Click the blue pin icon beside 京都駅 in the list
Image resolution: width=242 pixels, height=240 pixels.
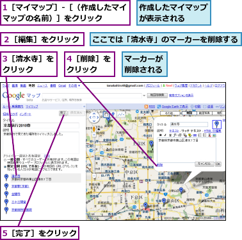pos(6,187)
